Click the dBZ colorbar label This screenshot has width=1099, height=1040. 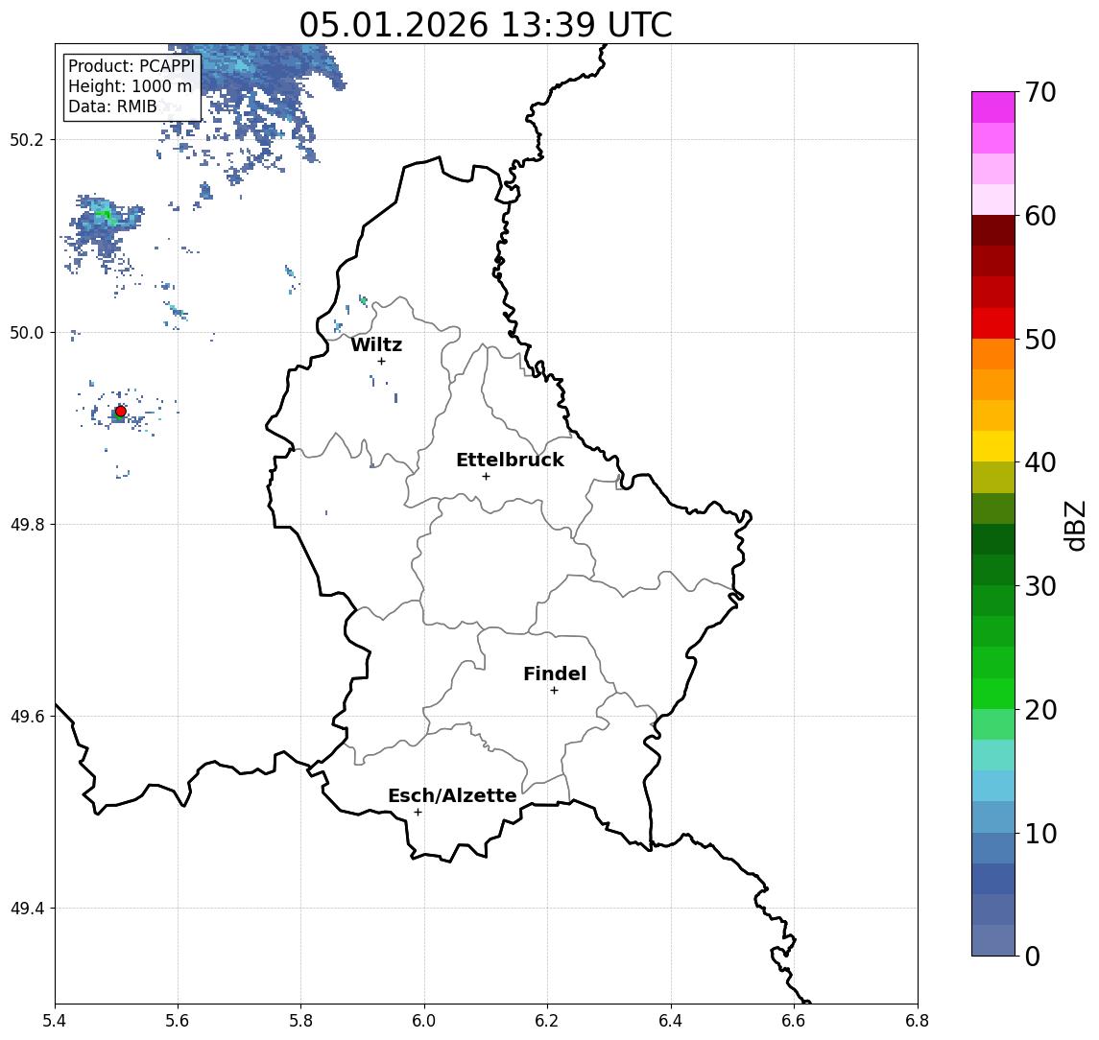1074,526
